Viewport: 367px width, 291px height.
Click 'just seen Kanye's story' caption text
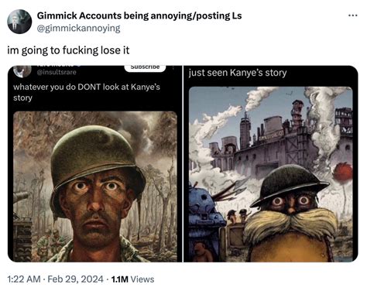tap(238, 73)
